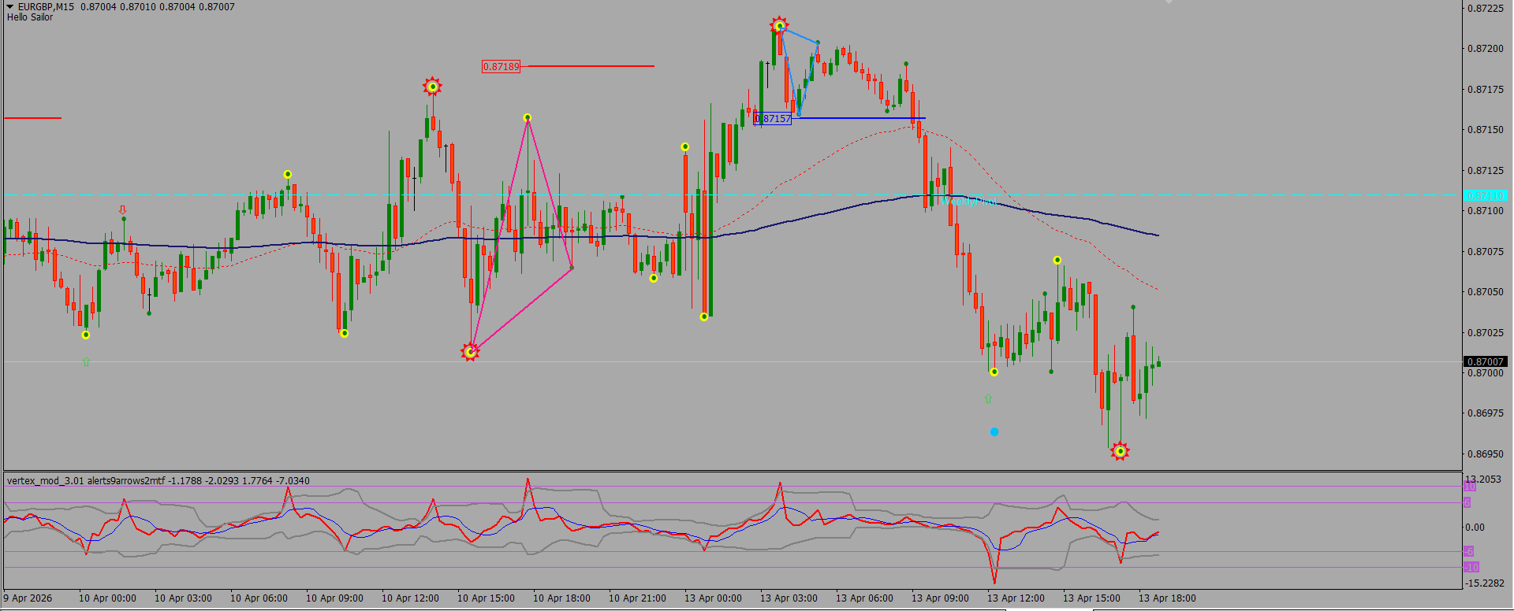Select the yellow dot under the 10 Apr 09:00 low
This screenshot has width=1514, height=611.
click(345, 333)
